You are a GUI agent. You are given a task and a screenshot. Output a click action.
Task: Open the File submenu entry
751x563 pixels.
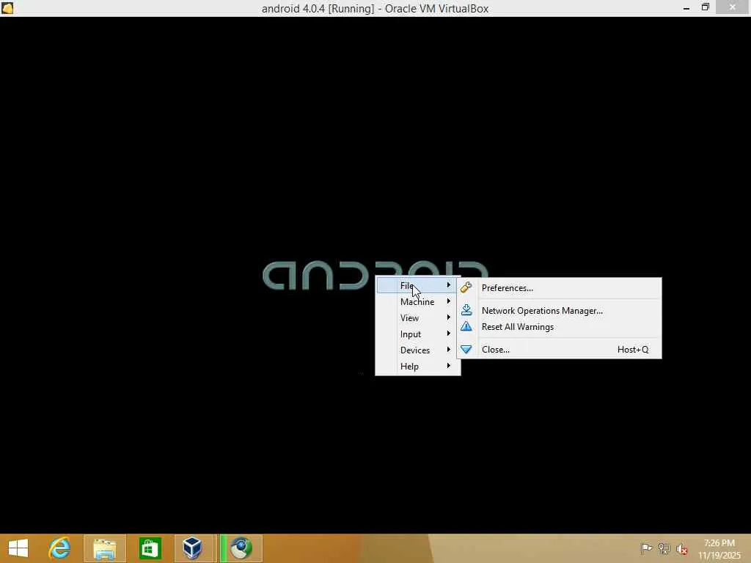(x=417, y=285)
